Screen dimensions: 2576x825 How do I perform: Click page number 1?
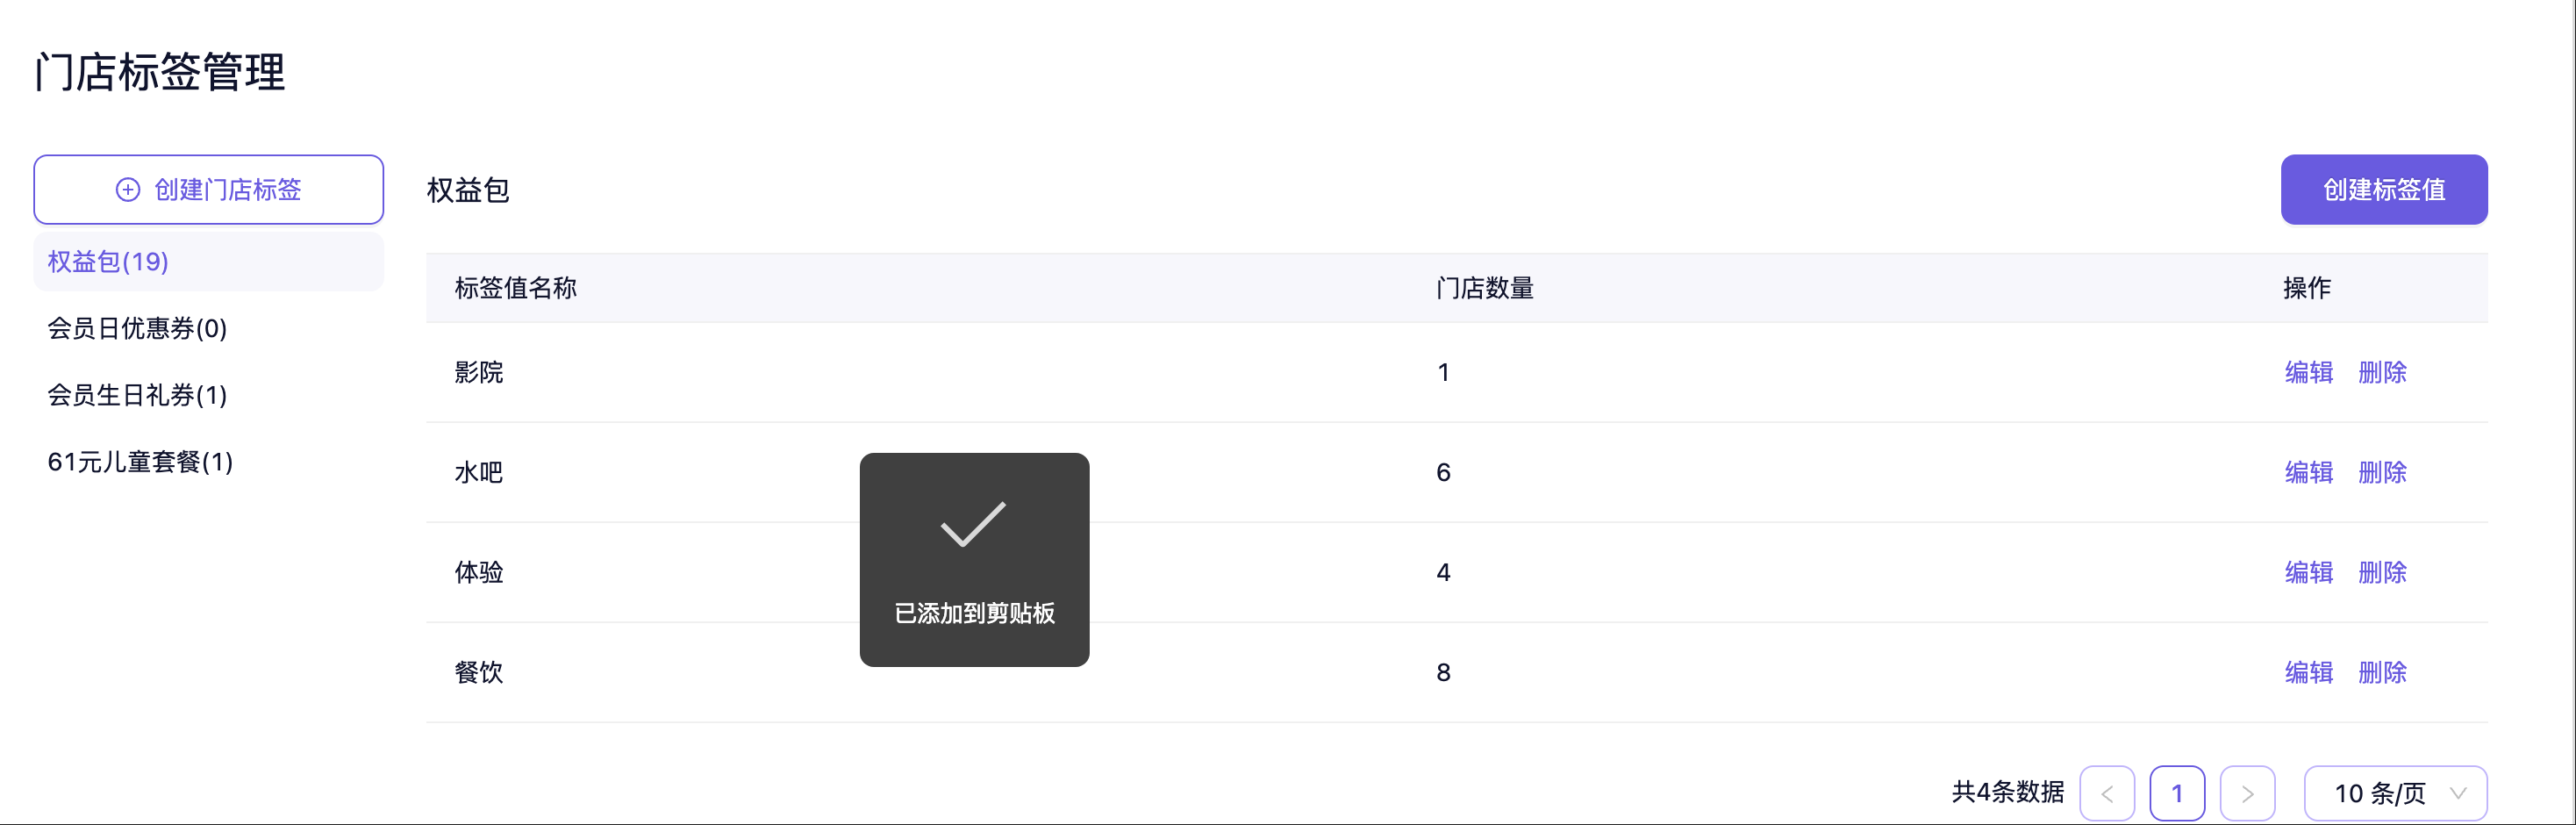click(x=2176, y=793)
